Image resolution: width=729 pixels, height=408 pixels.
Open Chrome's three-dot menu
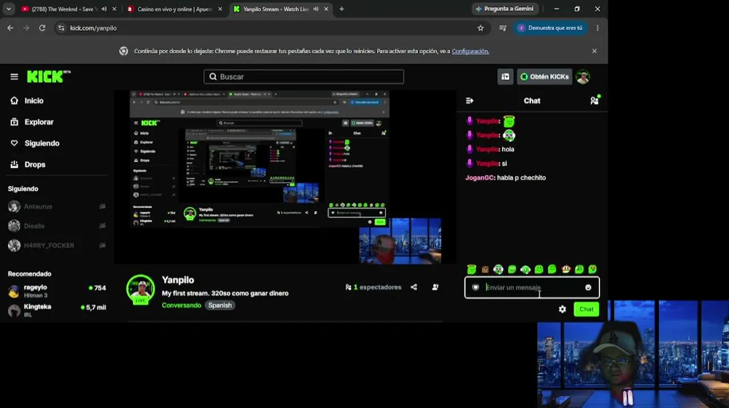point(597,28)
